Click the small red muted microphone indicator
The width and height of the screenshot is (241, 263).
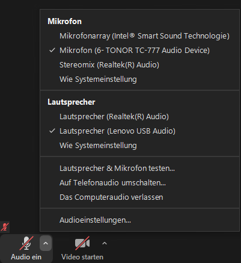click(x=5, y=227)
